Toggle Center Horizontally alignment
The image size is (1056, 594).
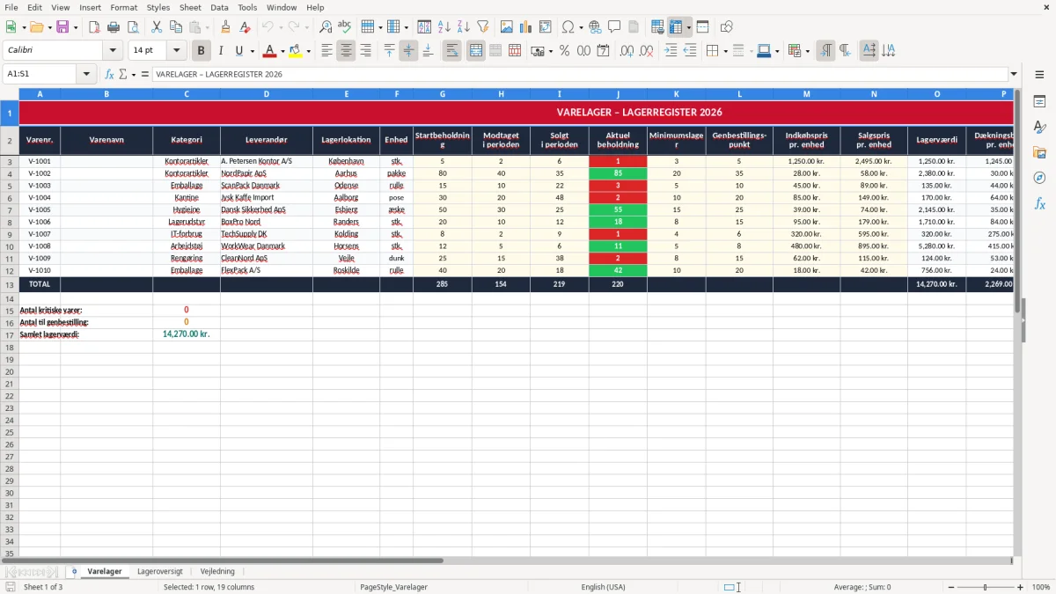(346, 51)
